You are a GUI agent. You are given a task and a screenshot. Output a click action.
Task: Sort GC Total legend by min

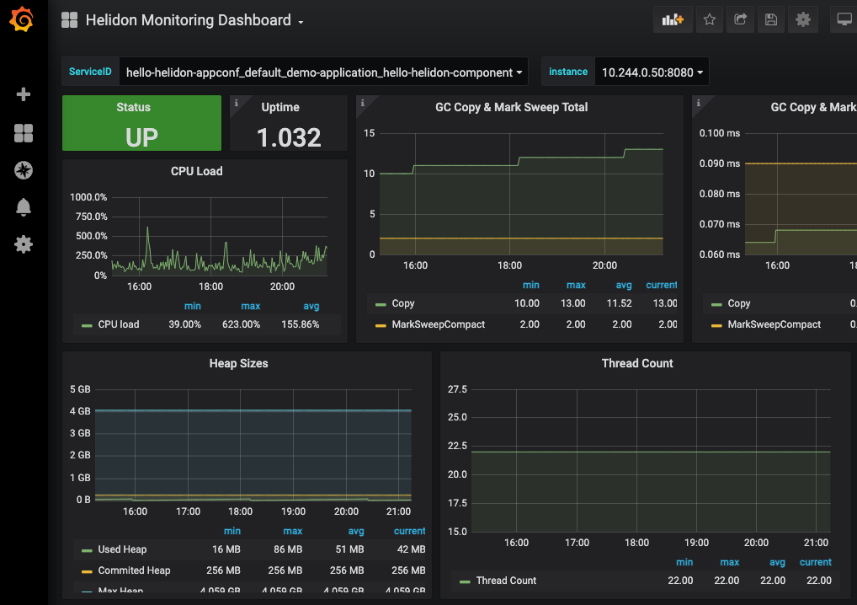click(x=530, y=285)
